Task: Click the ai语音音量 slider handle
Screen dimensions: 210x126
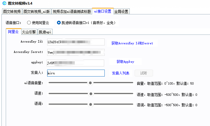Action: 90,83
